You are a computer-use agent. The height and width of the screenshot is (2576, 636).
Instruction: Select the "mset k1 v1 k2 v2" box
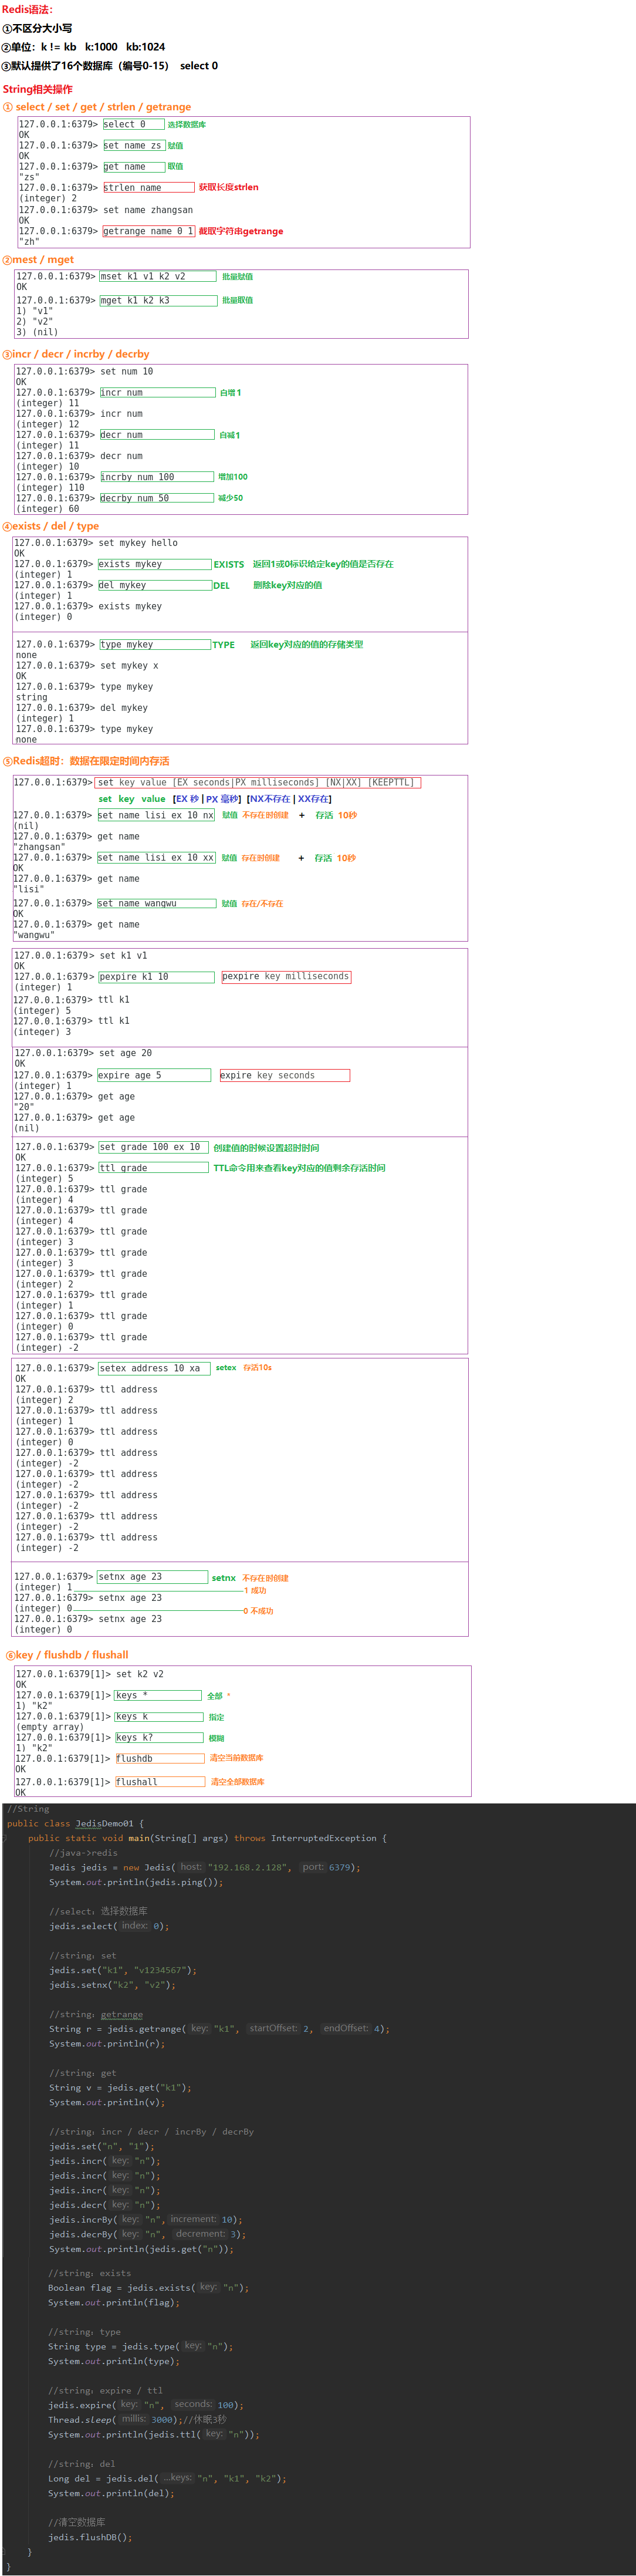tap(157, 276)
